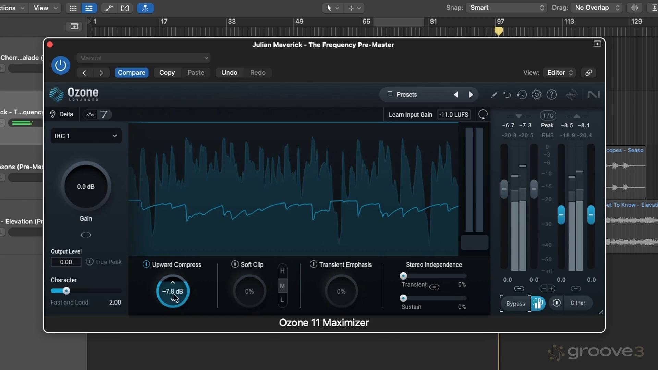Screen dimensions: 658x370
Task: Open the Manual preset dropdown
Action: point(144,58)
